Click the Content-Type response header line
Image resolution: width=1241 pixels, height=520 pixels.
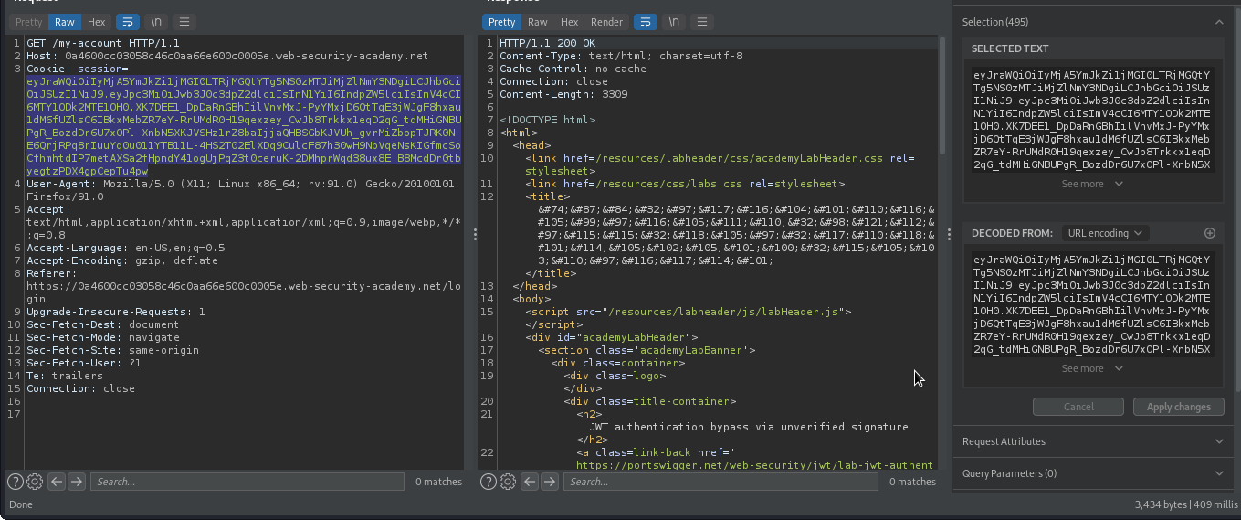621,56
